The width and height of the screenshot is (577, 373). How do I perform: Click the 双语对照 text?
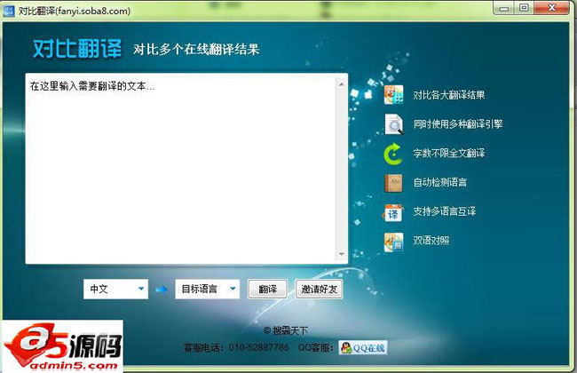pos(431,241)
